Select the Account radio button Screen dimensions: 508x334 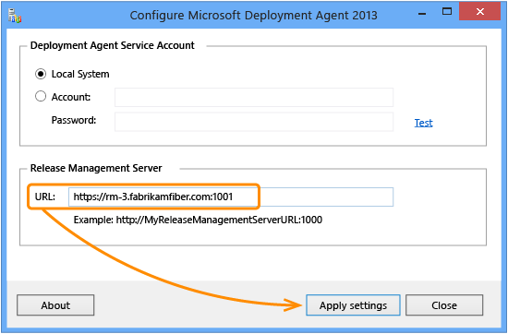tap(41, 97)
